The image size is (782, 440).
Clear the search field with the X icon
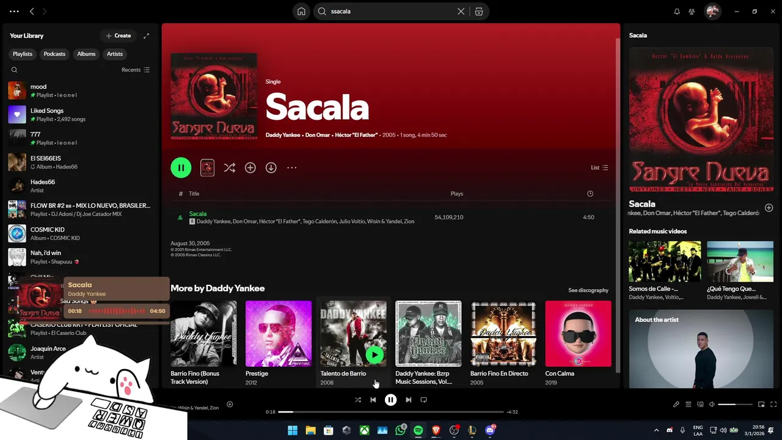click(x=461, y=11)
